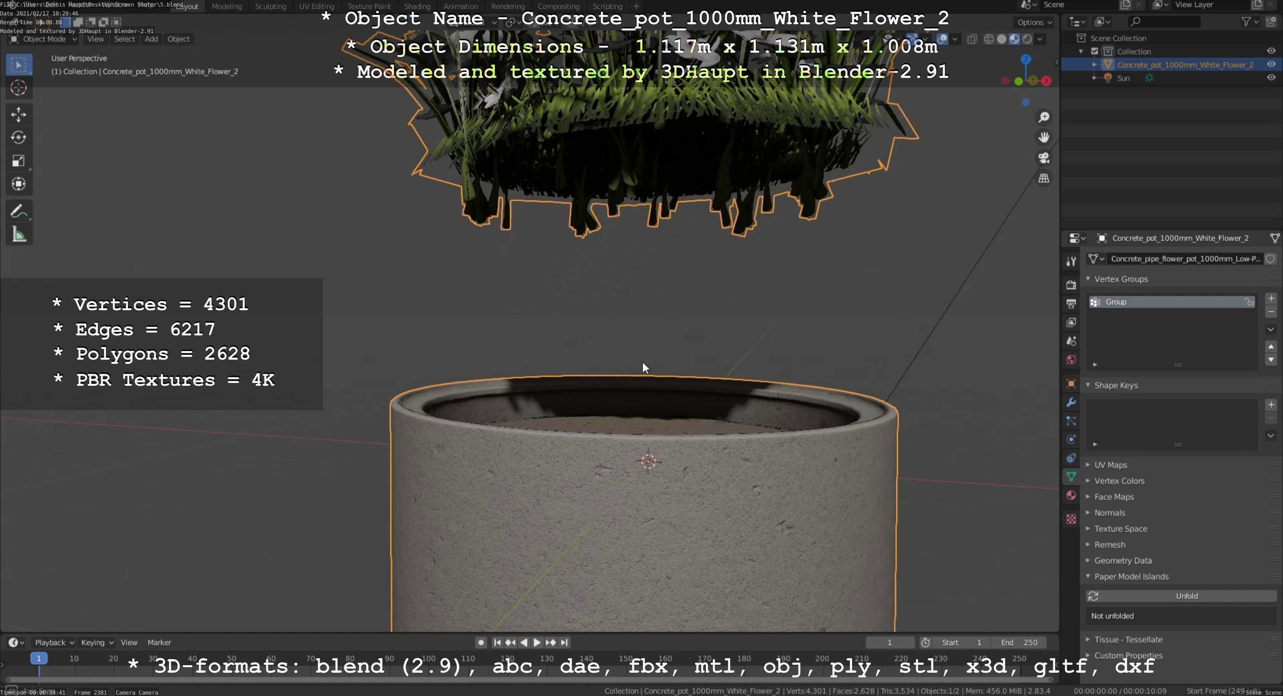
Task: Toggle the camera view icon
Action: click(1044, 158)
